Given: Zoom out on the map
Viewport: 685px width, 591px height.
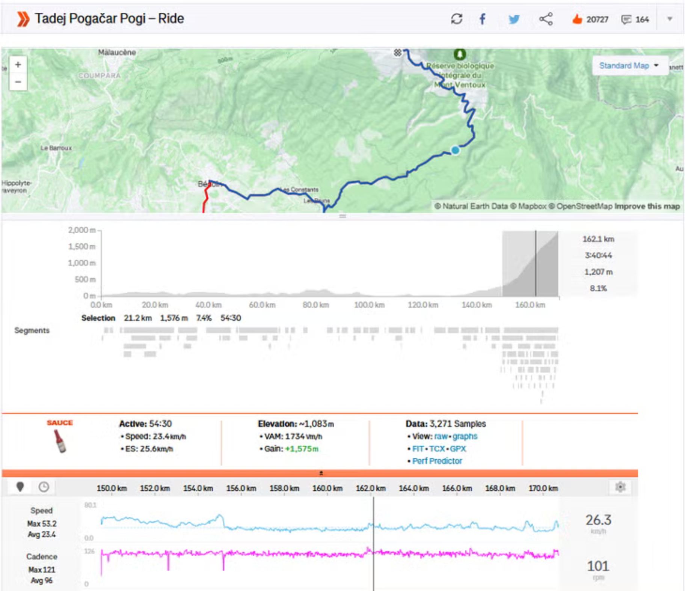Looking at the screenshot, I should [18, 82].
